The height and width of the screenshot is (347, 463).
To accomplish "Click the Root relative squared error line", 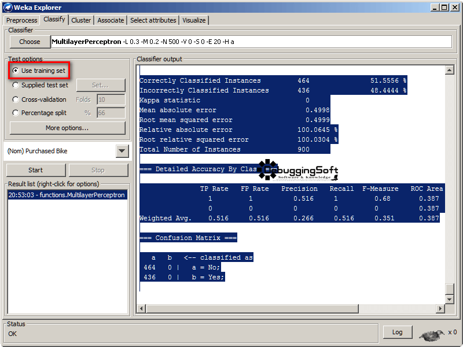I will pos(239,139).
